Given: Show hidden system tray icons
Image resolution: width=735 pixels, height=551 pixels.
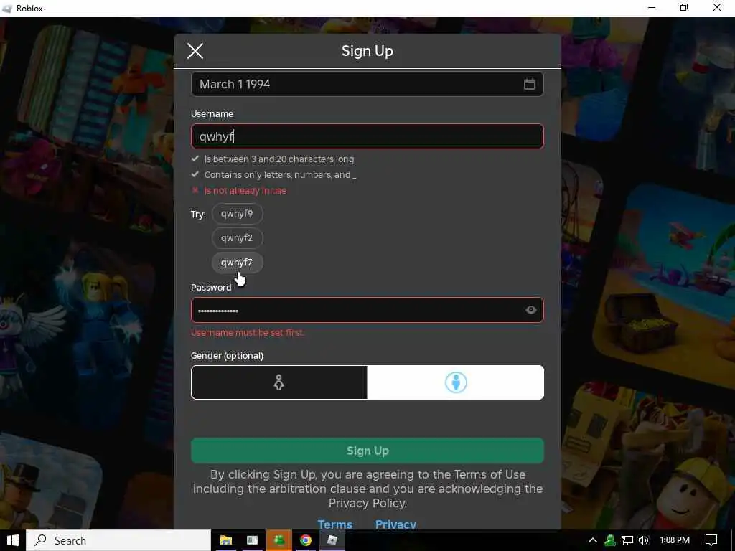Looking at the screenshot, I should point(592,540).
